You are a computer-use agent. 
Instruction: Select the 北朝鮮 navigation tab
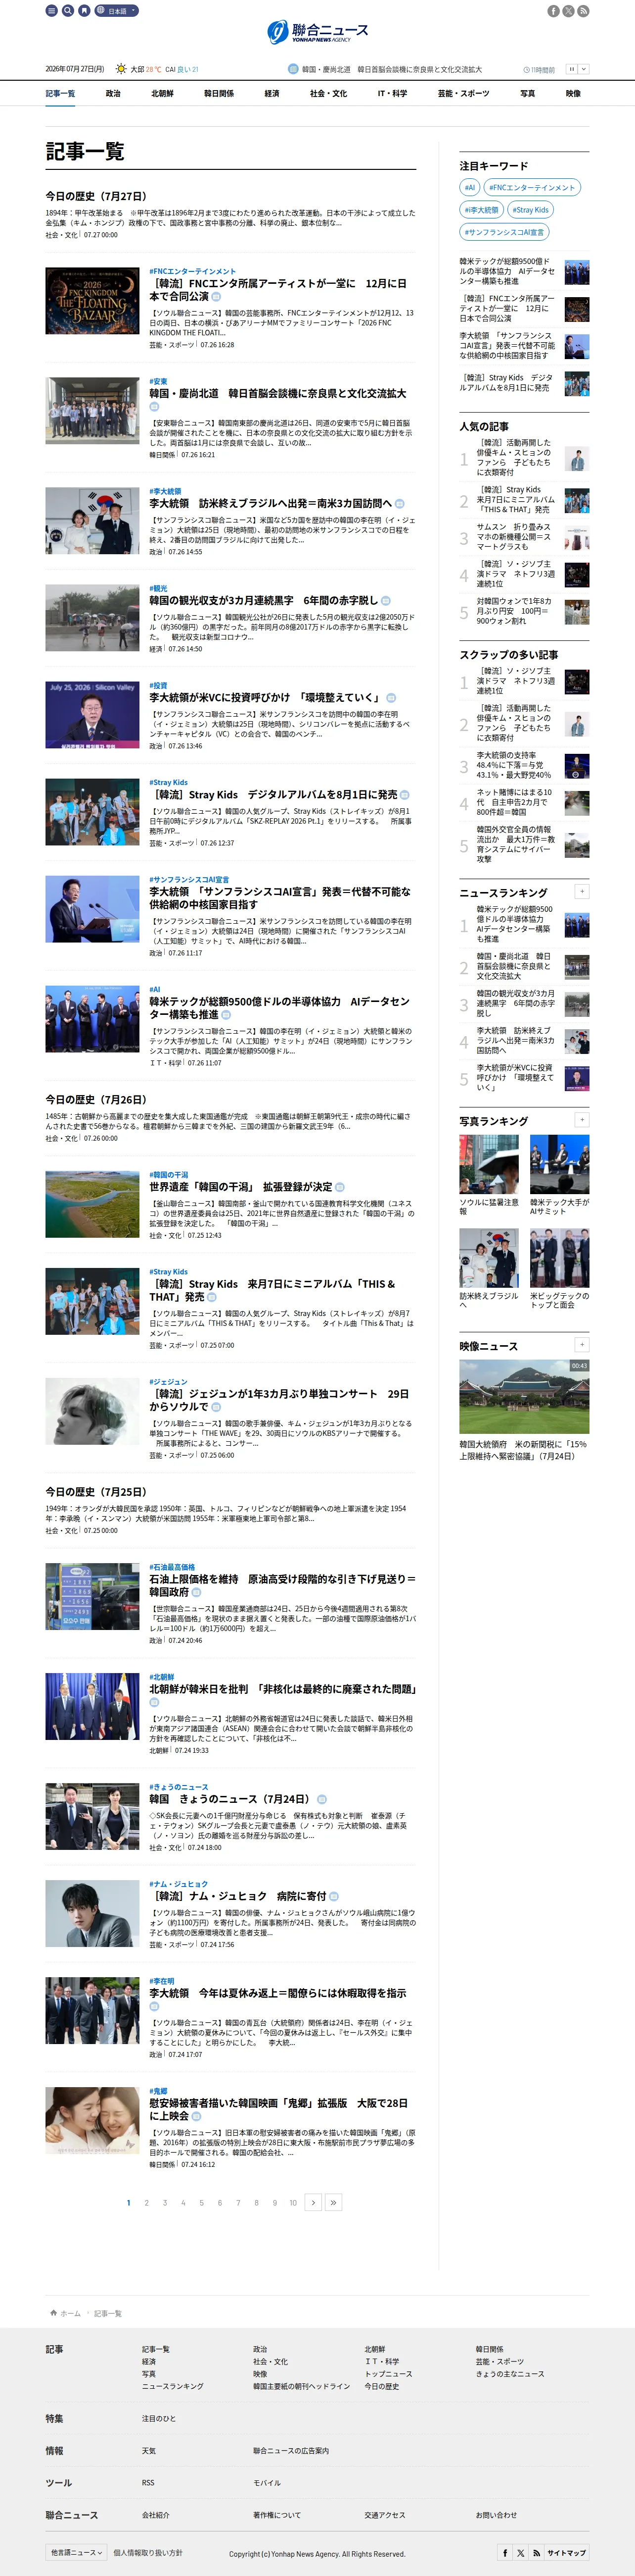(x=162, y=94)
